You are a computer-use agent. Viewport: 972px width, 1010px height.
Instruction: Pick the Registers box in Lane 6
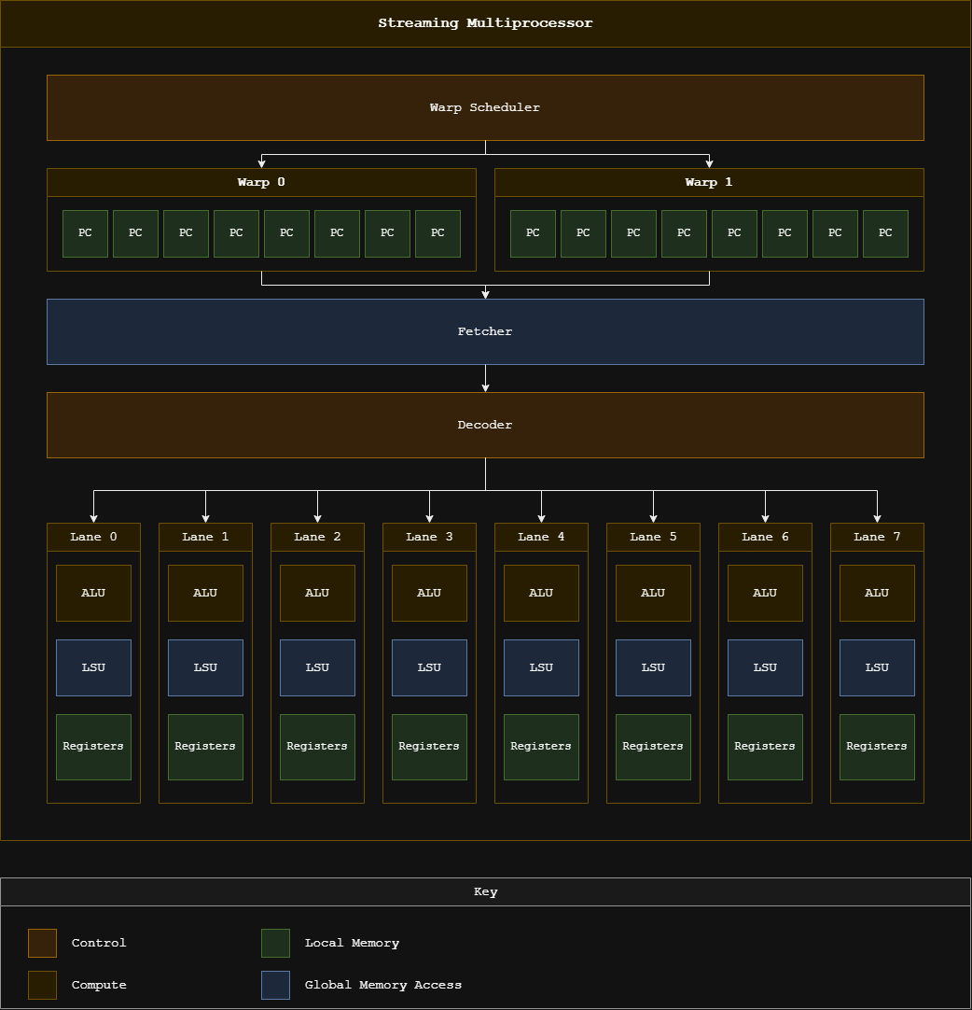[x=765, y=747]
